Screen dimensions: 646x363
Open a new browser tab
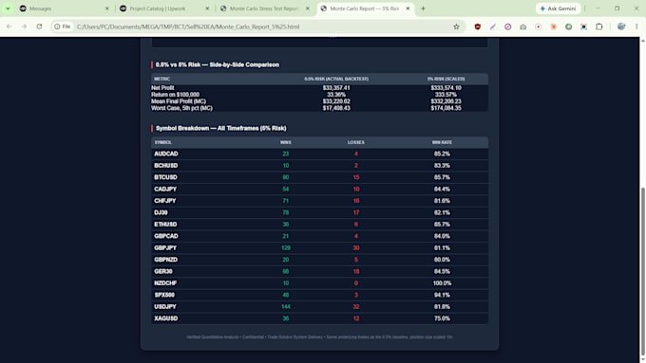point(423,9)
